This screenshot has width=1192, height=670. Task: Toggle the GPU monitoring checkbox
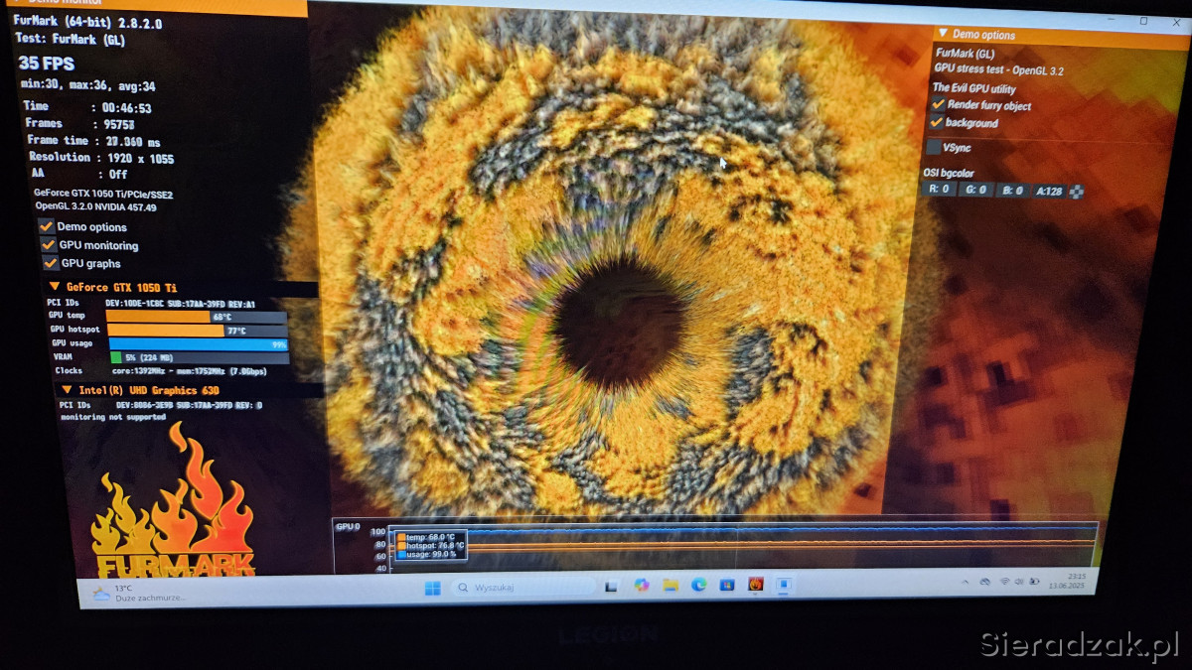pyautogui.click(x=48, y=244)
